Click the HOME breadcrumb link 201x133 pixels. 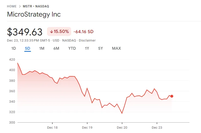[12, 6]
